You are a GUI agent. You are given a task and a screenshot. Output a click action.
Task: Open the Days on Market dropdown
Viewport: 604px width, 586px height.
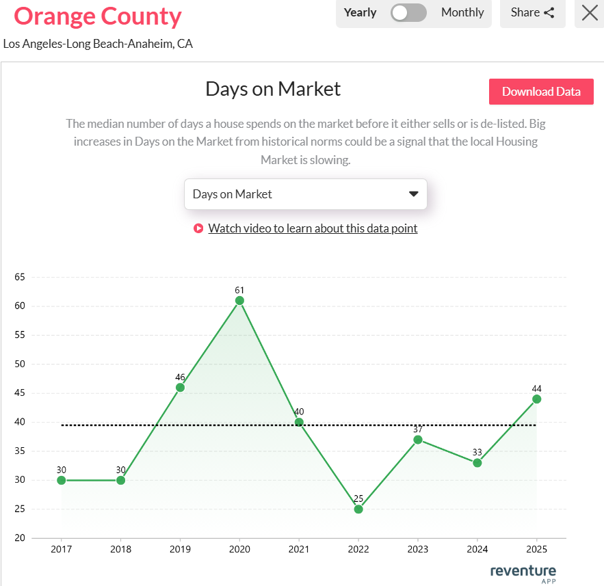coord(306,194)
